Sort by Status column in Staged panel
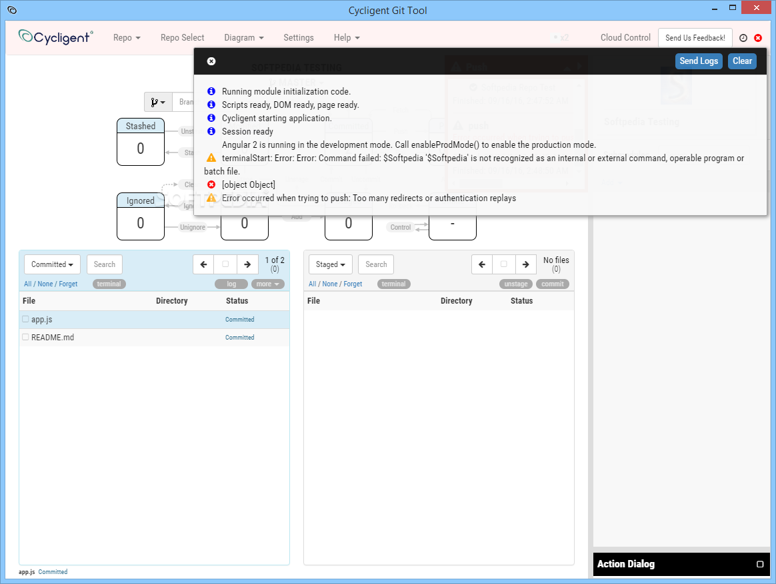The height and width of the screenshot is (584, 776). point(521,300)
